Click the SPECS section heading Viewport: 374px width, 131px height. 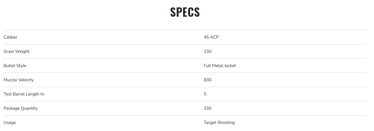click(185, 12)
